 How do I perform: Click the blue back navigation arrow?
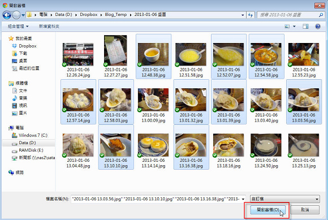tap(7, 15)
